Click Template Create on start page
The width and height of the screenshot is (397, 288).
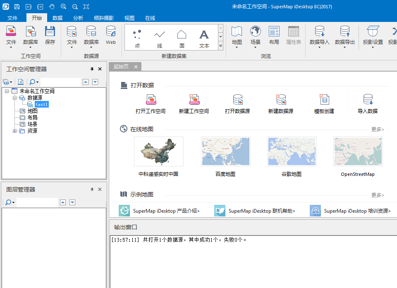(x=324, y=104)
